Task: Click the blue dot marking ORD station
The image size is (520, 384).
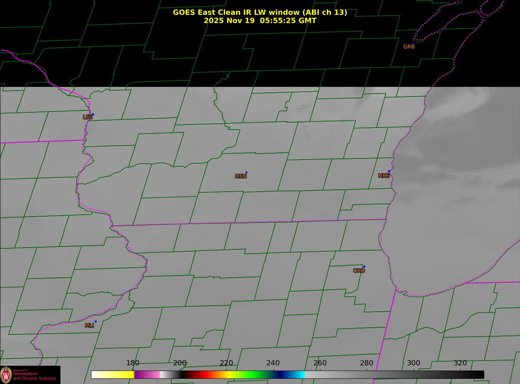Action: (x=364, y=267)
